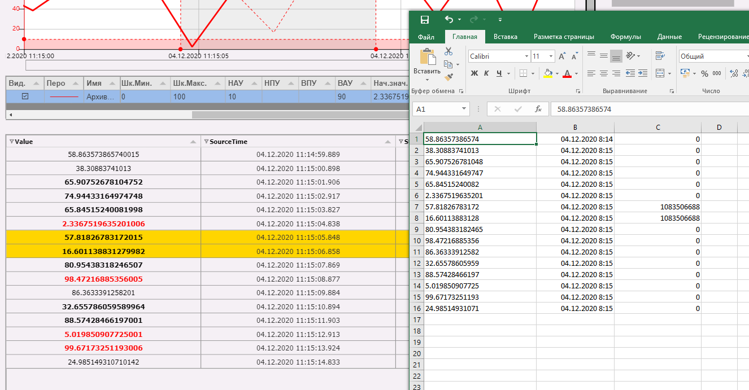Open the Формулы ribbon tab
749x390 pixels.
(x=625, y=37)
